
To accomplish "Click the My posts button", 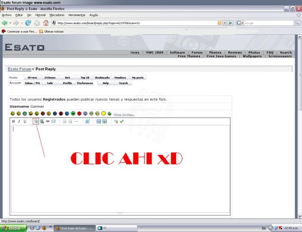I will pyautogui.click(x=138, y=77).
